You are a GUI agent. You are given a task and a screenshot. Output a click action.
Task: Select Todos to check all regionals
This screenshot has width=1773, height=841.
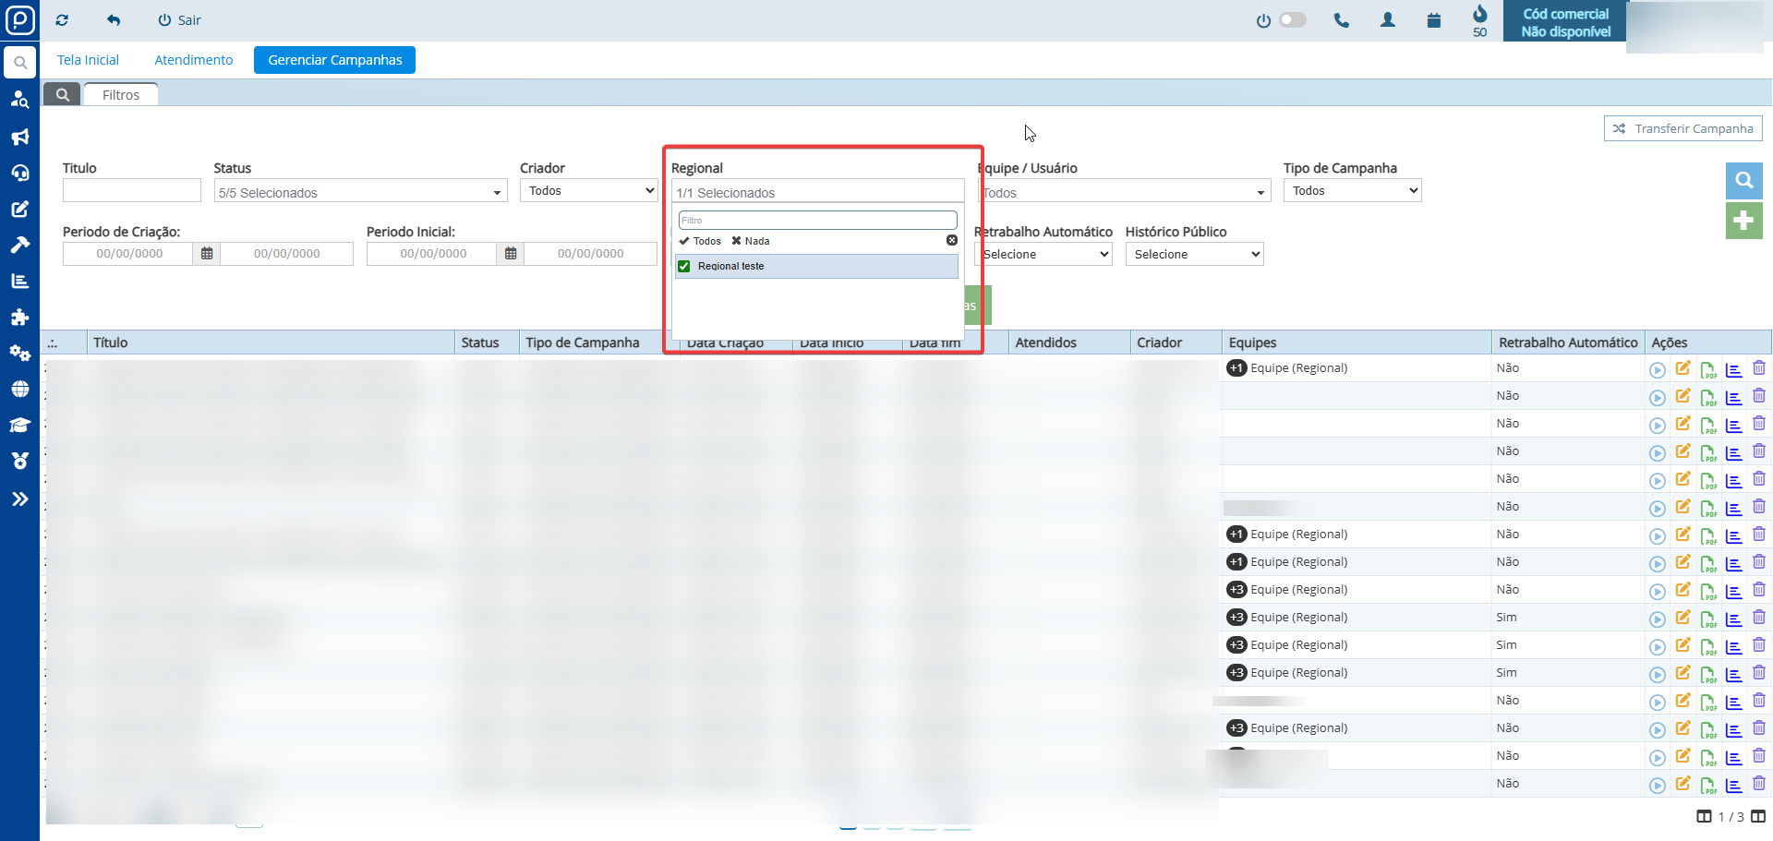click(700, 241)
